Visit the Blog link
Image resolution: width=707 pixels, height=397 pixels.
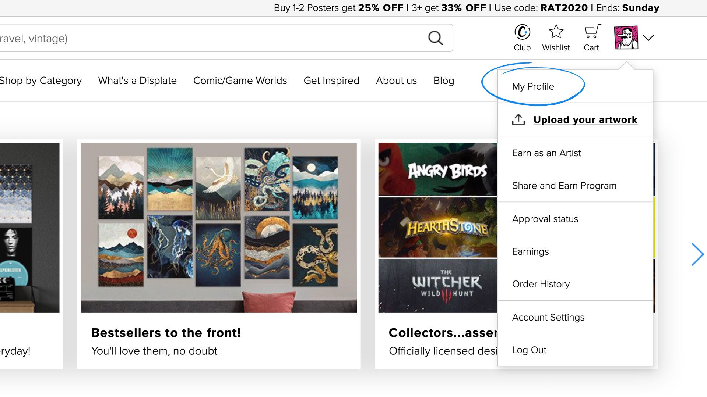point(444,81)
